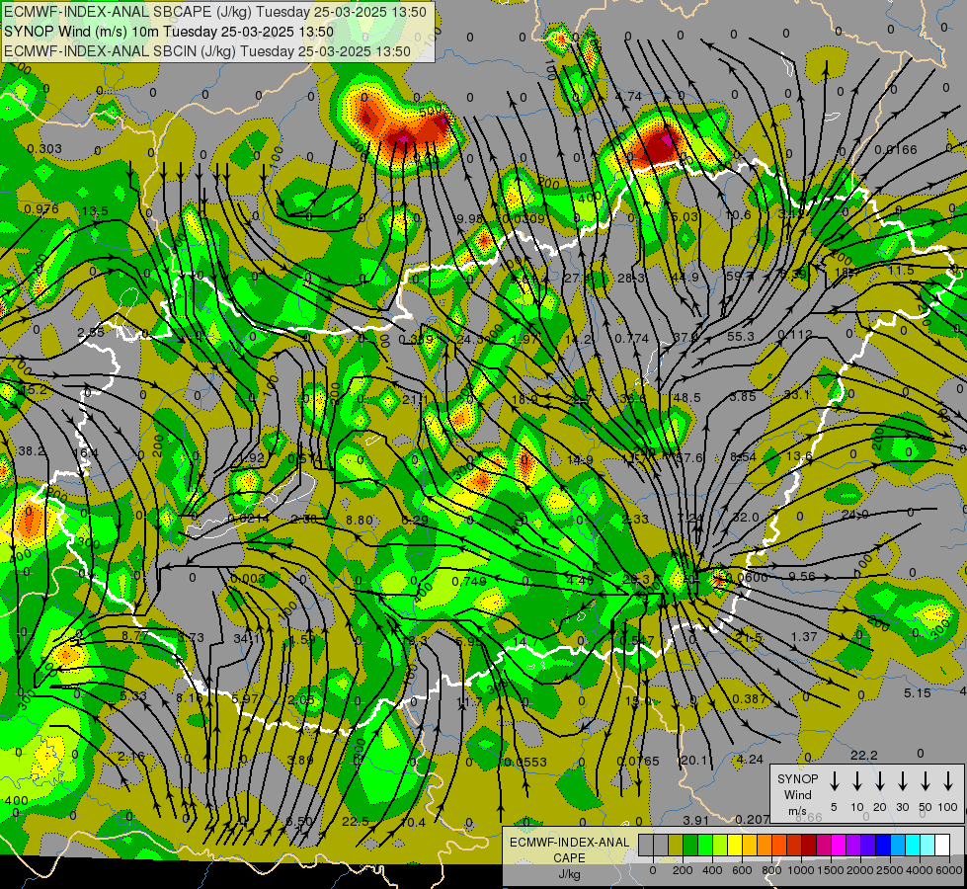
Task: Click the 100 m/s wind arrow in legend
Action: (948, 781)
